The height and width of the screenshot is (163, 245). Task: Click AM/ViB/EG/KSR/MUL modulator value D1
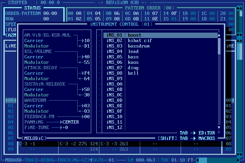click(87, 46)
